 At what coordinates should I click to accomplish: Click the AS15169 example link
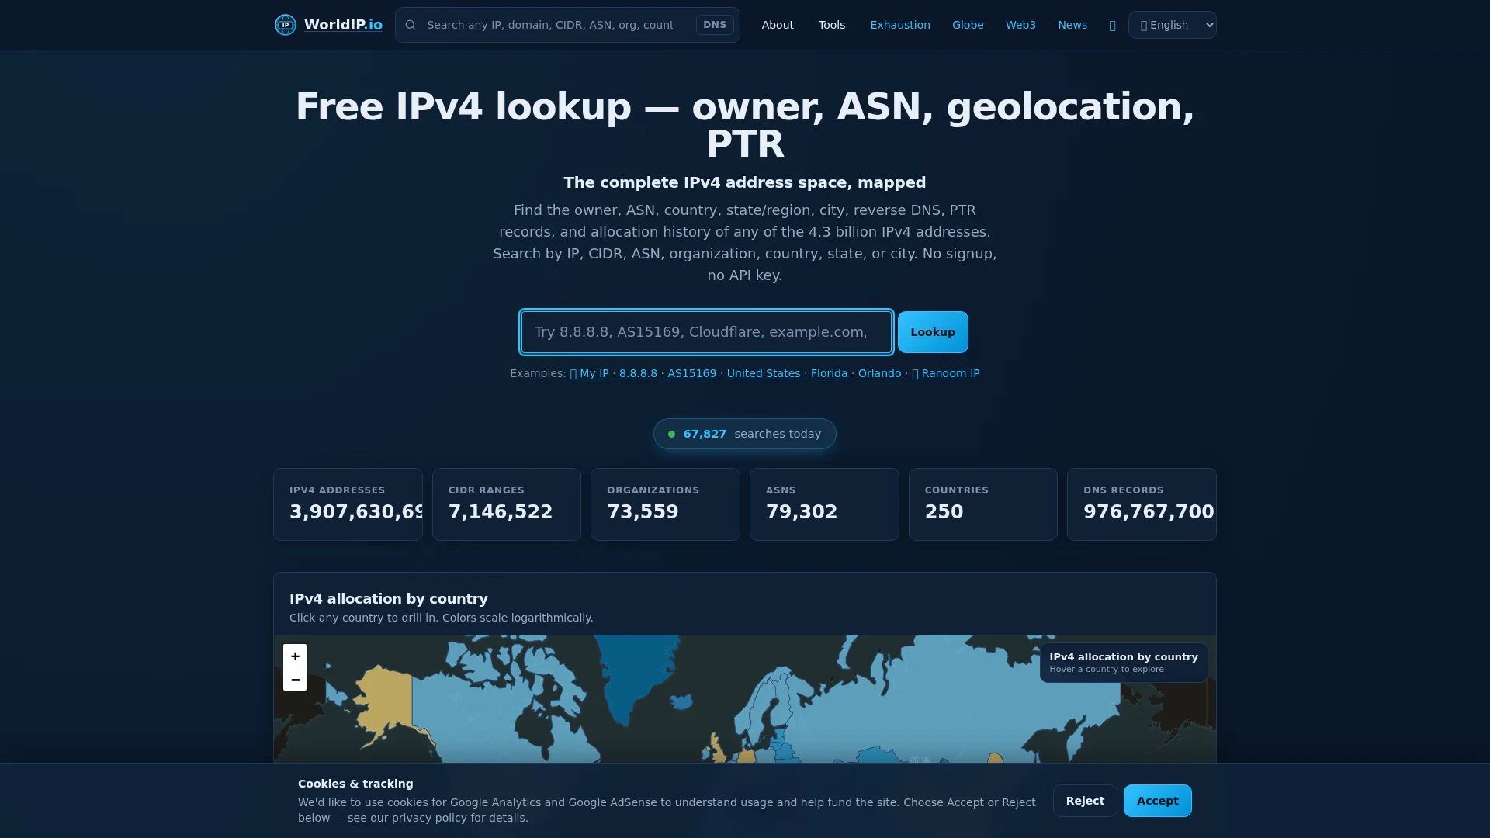tap(691, 373)
